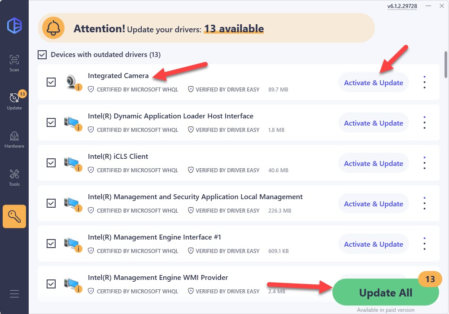Click Activate & Update for Integrated Camera
The image size is (449, 314).
tap(373, 83)
